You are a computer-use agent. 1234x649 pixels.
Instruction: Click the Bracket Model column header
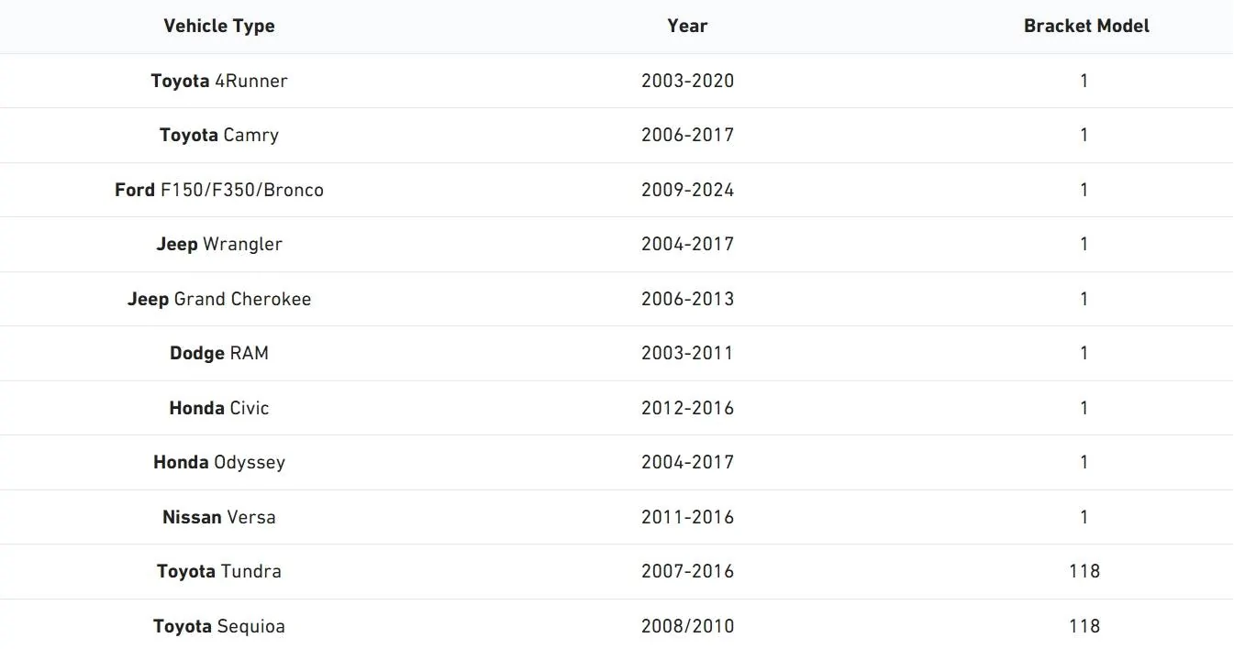1086,26
